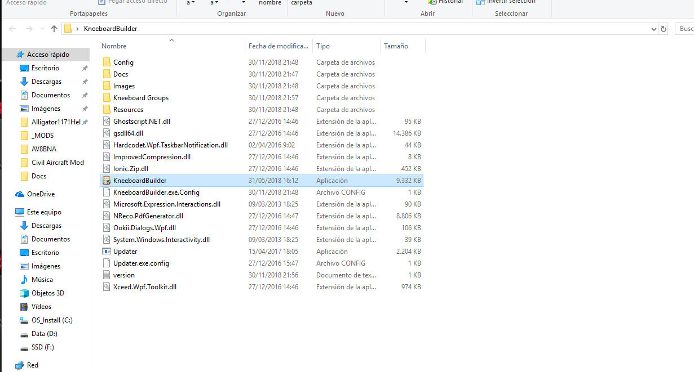Select the Resources folder icon
This screenshot has height=372, width=694.
107,110
